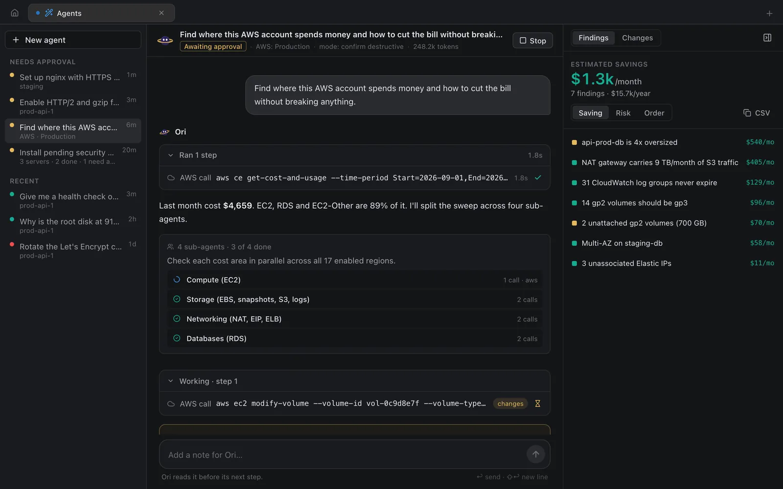Click the checkmark on the get-cost-and-usage call
The height and width of the screenshot is (489, 783).
pyautogui.click(x=538, y=178)
